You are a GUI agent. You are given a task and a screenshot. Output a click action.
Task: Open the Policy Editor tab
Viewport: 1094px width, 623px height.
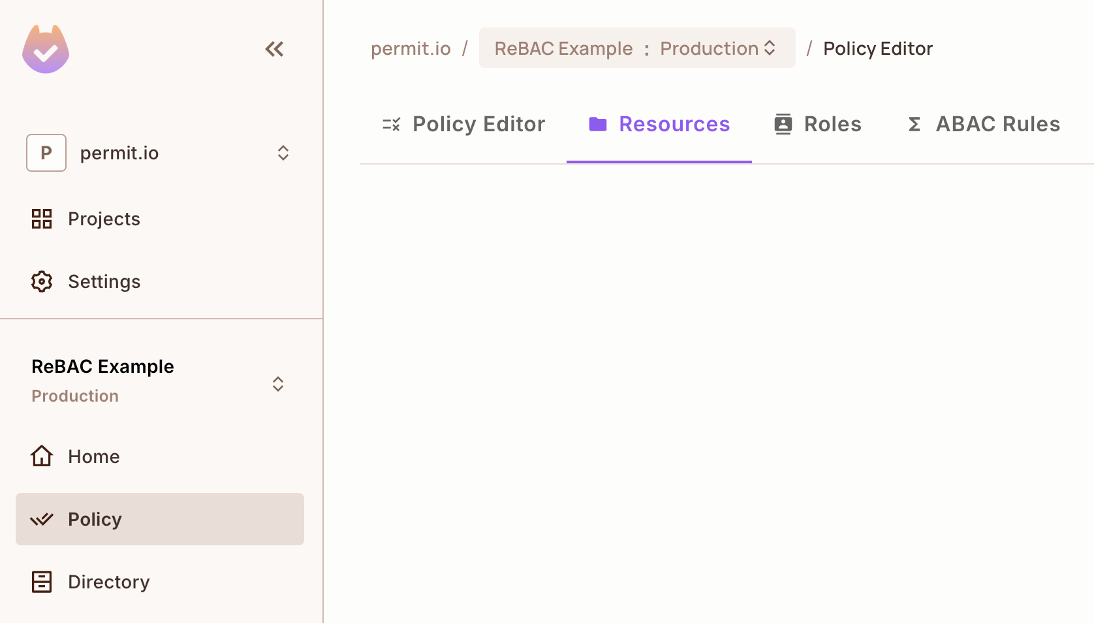[478, 123]
